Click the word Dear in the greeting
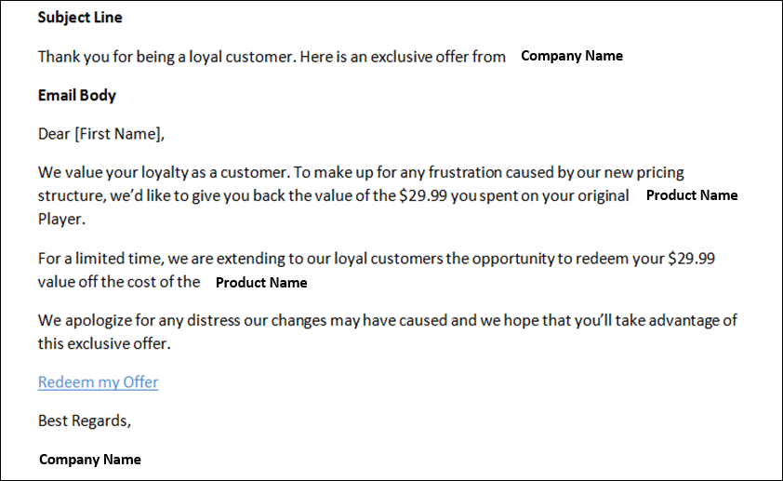Image resolution: width=783 pixels, height=481 pixels. (x=54, y=134)
